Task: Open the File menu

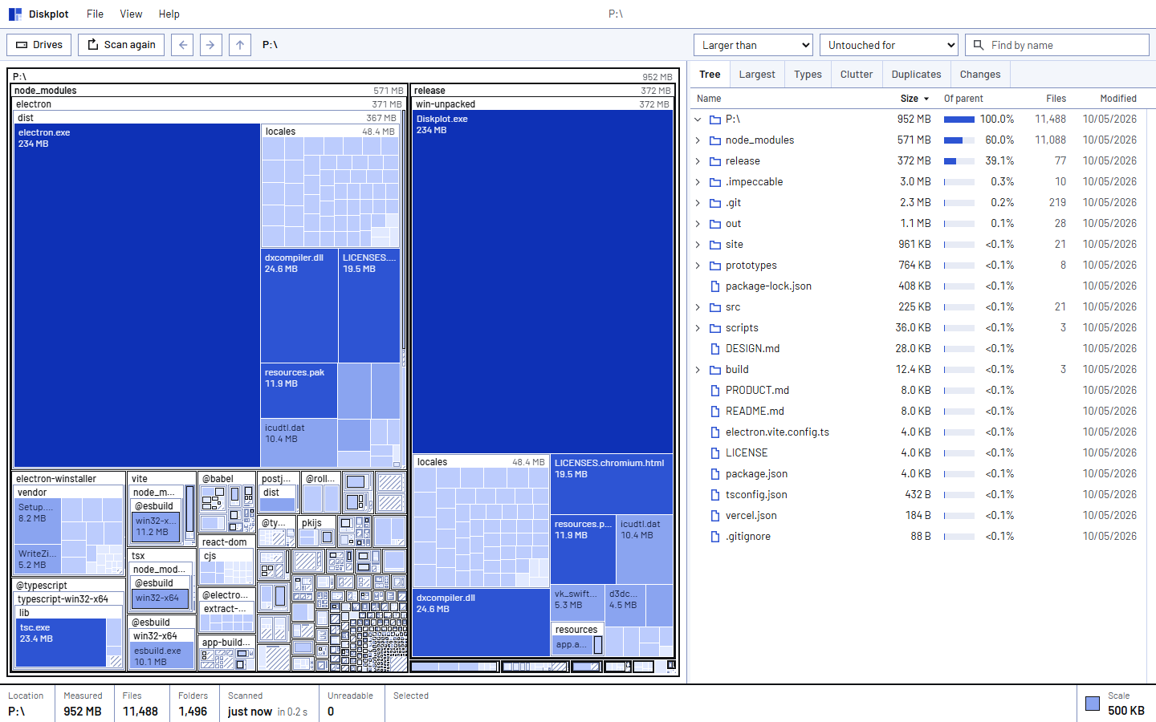Action: 95,14
